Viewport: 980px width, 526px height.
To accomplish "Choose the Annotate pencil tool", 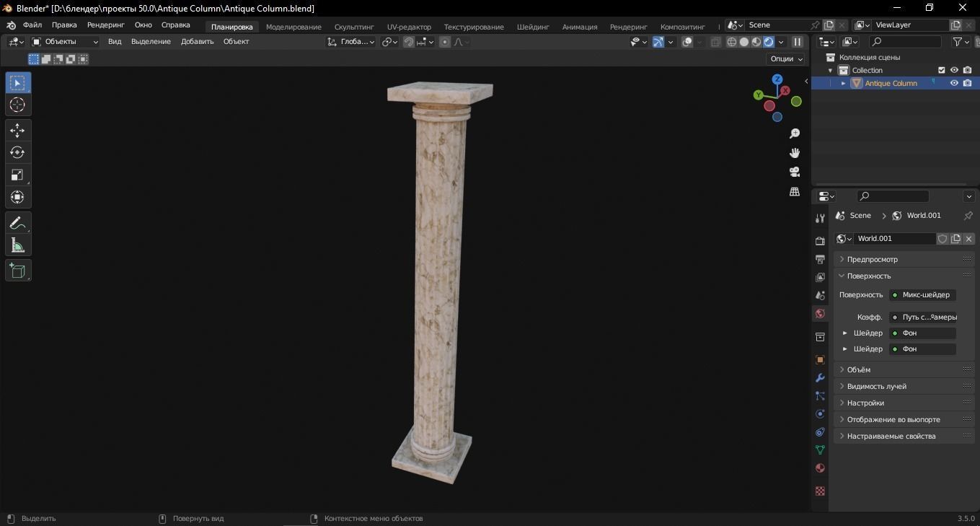I will tap(17, 224).
